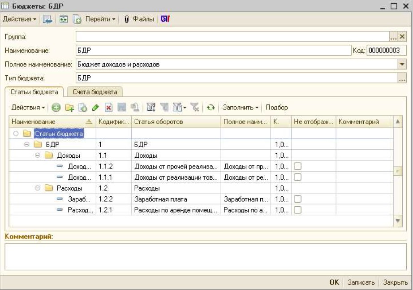413x290 pixels.
Task: Toggle checkbox in Заработная плата row
Action: point(297,199)
